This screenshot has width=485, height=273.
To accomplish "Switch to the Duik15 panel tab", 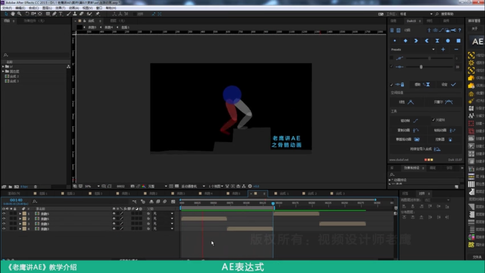I will point(411,21).
